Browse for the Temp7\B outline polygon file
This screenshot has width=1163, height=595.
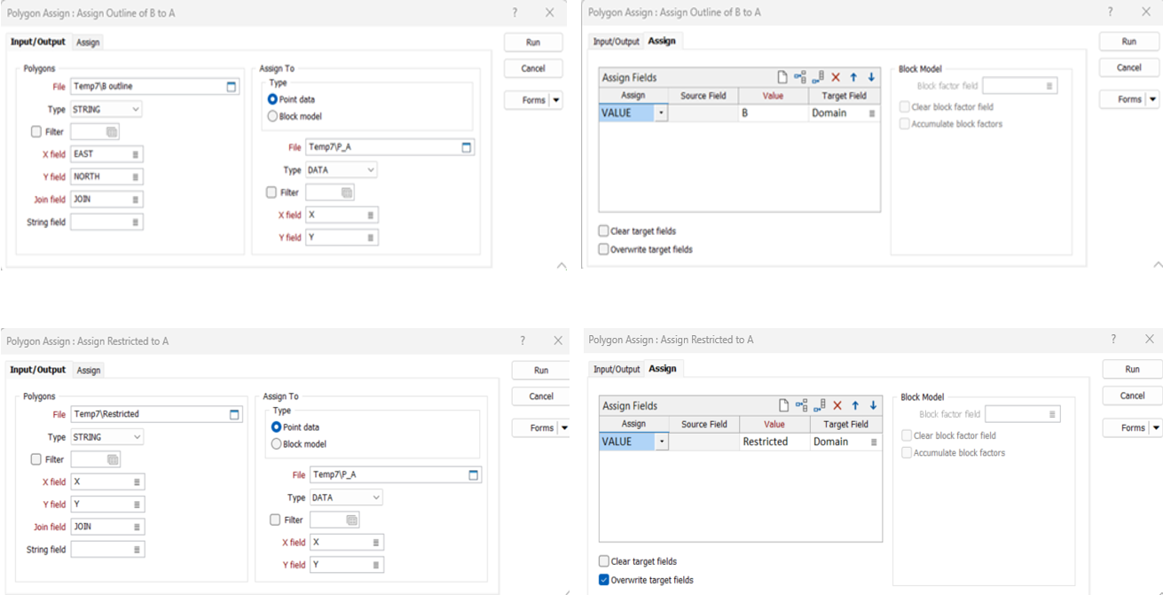tap(232, 87)
